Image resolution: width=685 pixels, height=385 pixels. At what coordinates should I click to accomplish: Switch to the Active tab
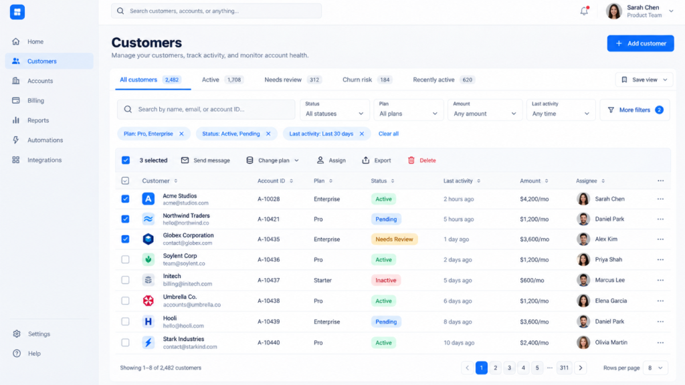point(222,80)
